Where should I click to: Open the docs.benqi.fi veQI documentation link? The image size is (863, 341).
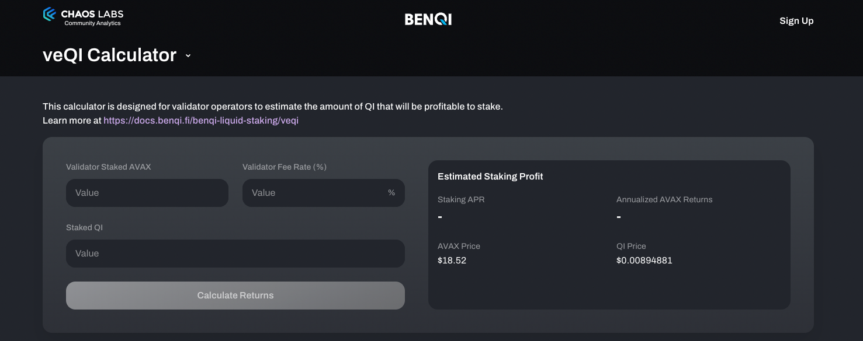pos(201,121)
